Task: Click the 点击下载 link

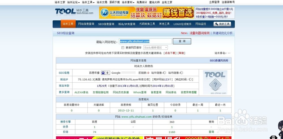Action: coord(170,53)
